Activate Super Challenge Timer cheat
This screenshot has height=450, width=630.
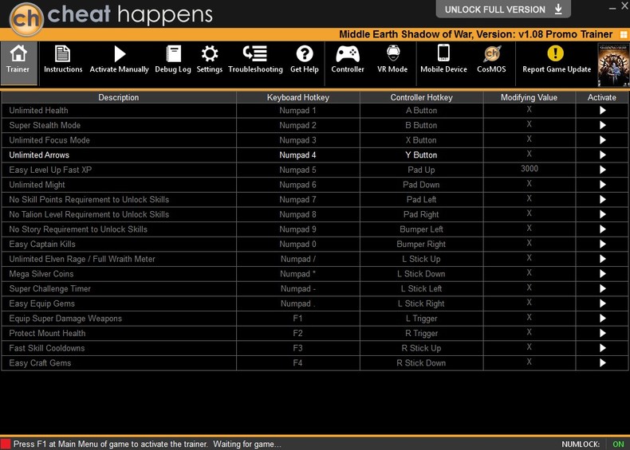click(602, 288)
